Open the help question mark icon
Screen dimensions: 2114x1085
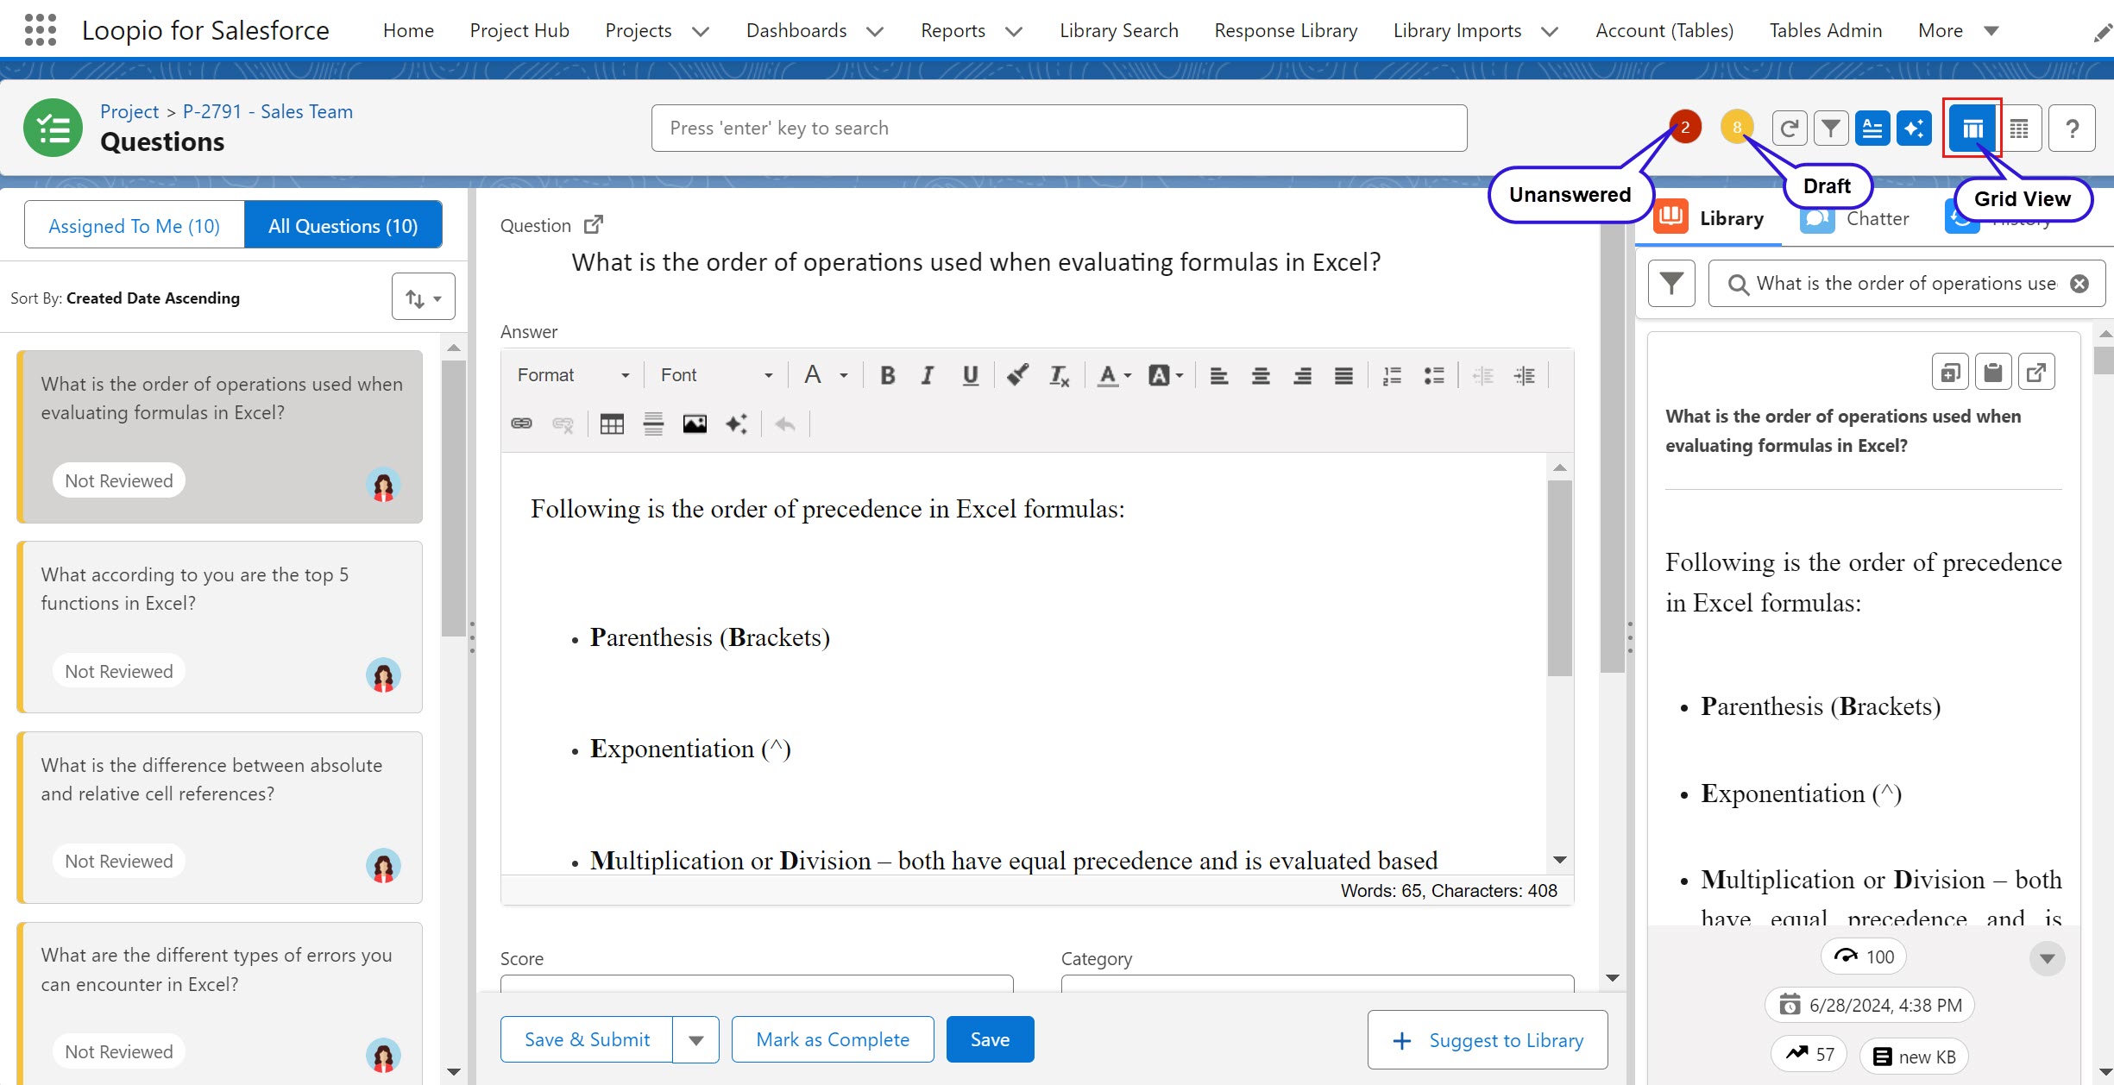coord(2073,129)
